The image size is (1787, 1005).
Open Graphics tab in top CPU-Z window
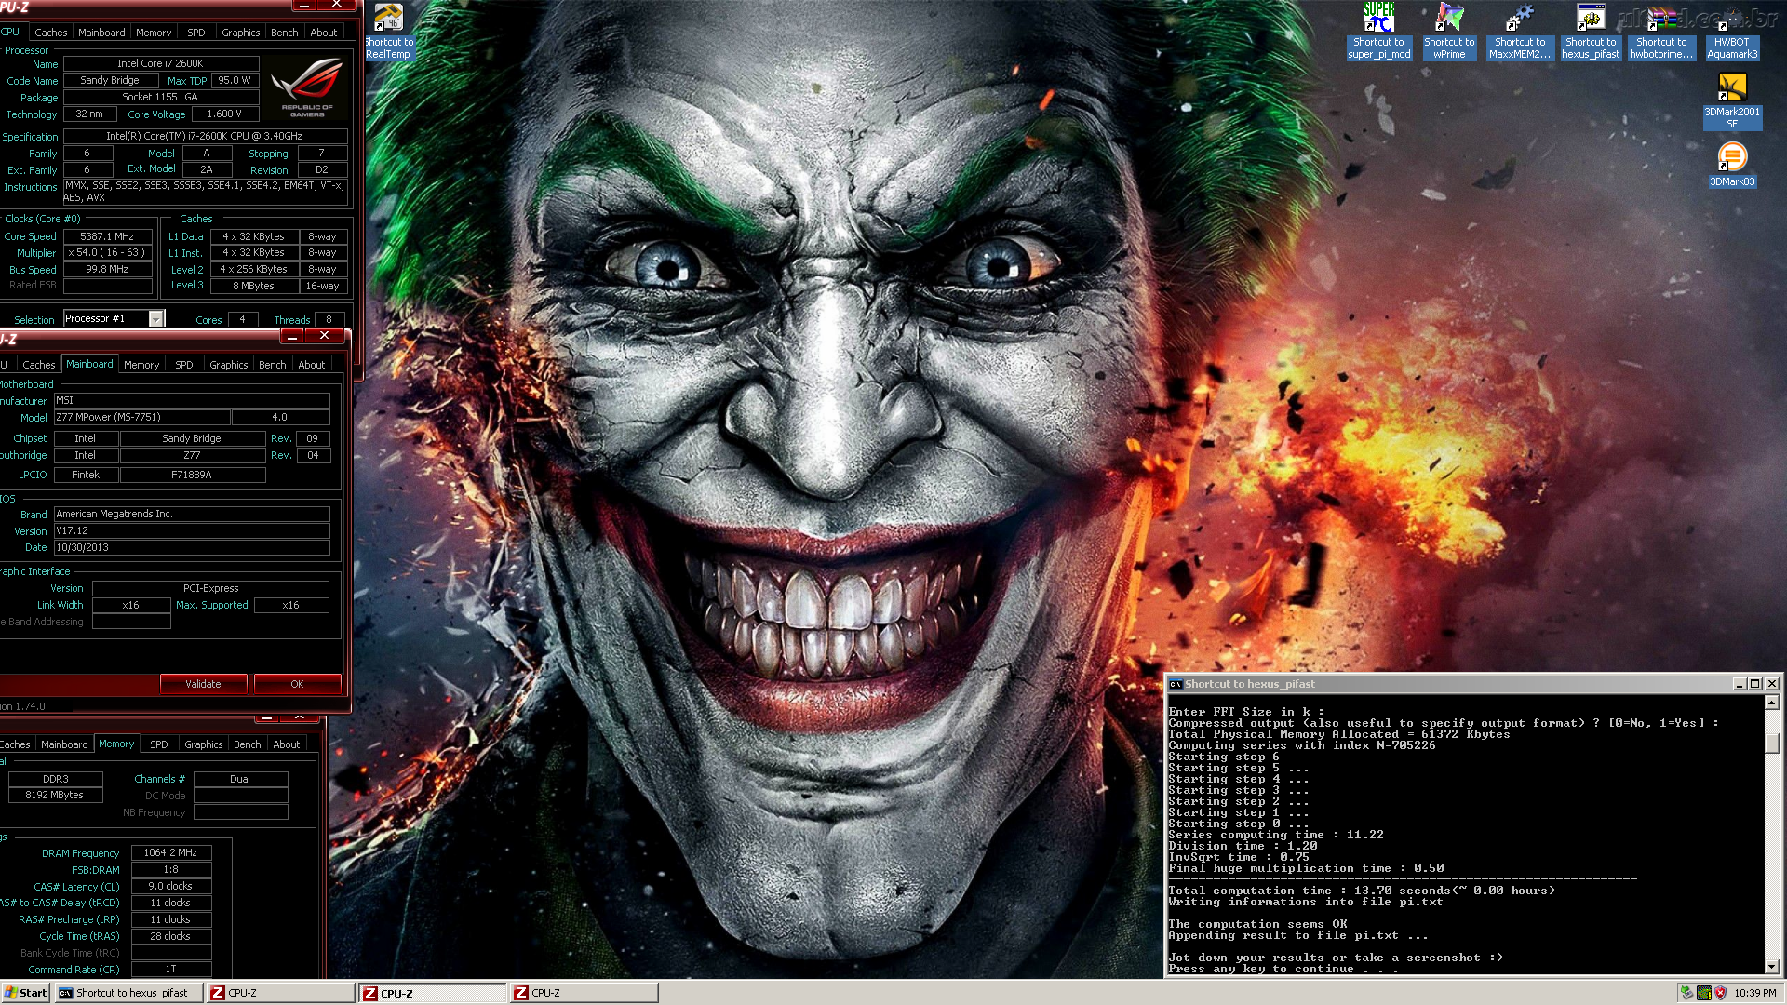[x=240, y=33]
